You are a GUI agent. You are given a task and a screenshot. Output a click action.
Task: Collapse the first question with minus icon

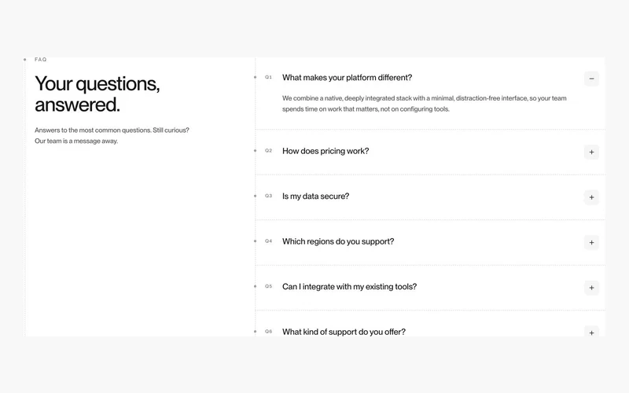click(591, 79)
